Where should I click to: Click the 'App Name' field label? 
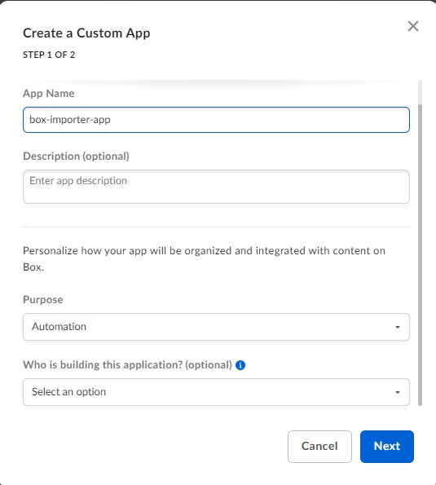(x=49, y=93)
